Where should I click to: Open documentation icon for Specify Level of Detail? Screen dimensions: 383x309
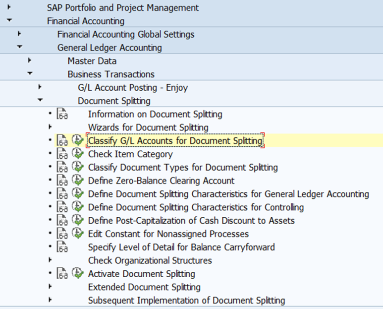coord(62,247)
